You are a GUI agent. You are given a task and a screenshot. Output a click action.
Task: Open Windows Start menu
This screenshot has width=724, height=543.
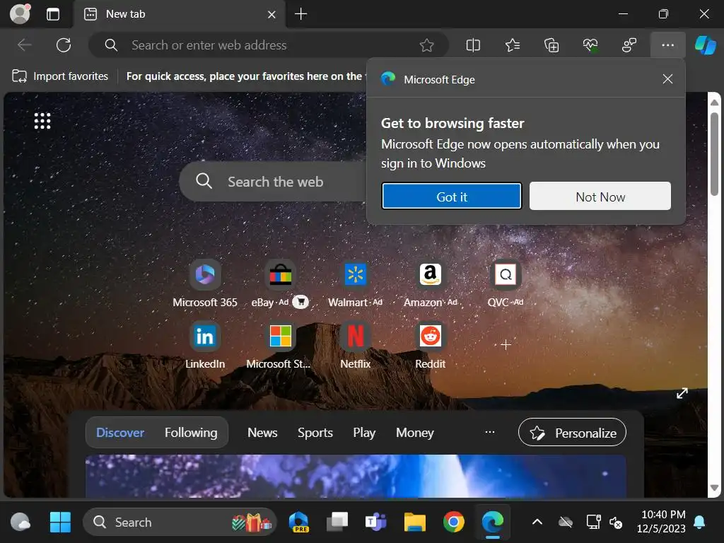click(60, 522)
